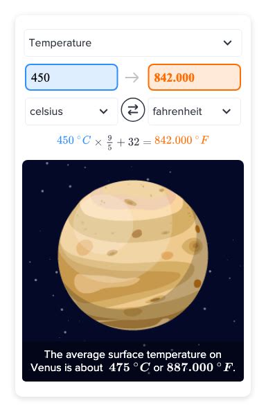
Task: Click the chevron beside celsius
Action: (104, 111)
